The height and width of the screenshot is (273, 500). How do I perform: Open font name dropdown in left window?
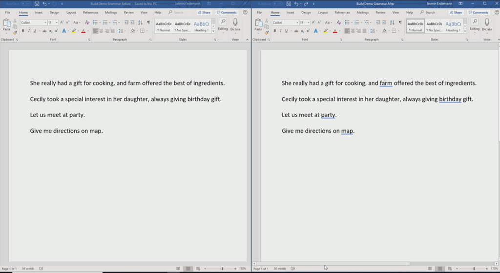click(45, 22)
